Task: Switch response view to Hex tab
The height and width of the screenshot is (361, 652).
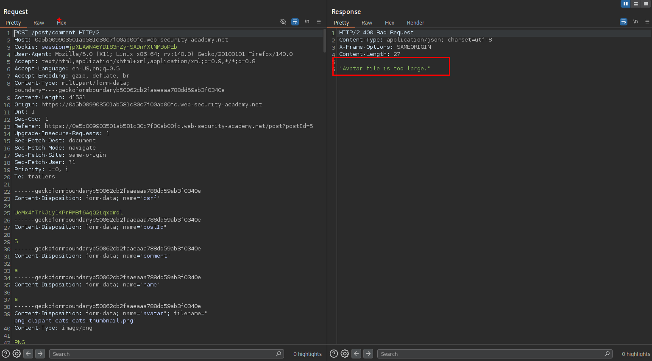Action: click(390, 23)
